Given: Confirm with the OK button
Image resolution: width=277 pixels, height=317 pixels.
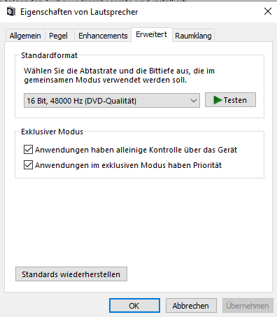Looking at the screenshot, I should click(x=134, y=306).
